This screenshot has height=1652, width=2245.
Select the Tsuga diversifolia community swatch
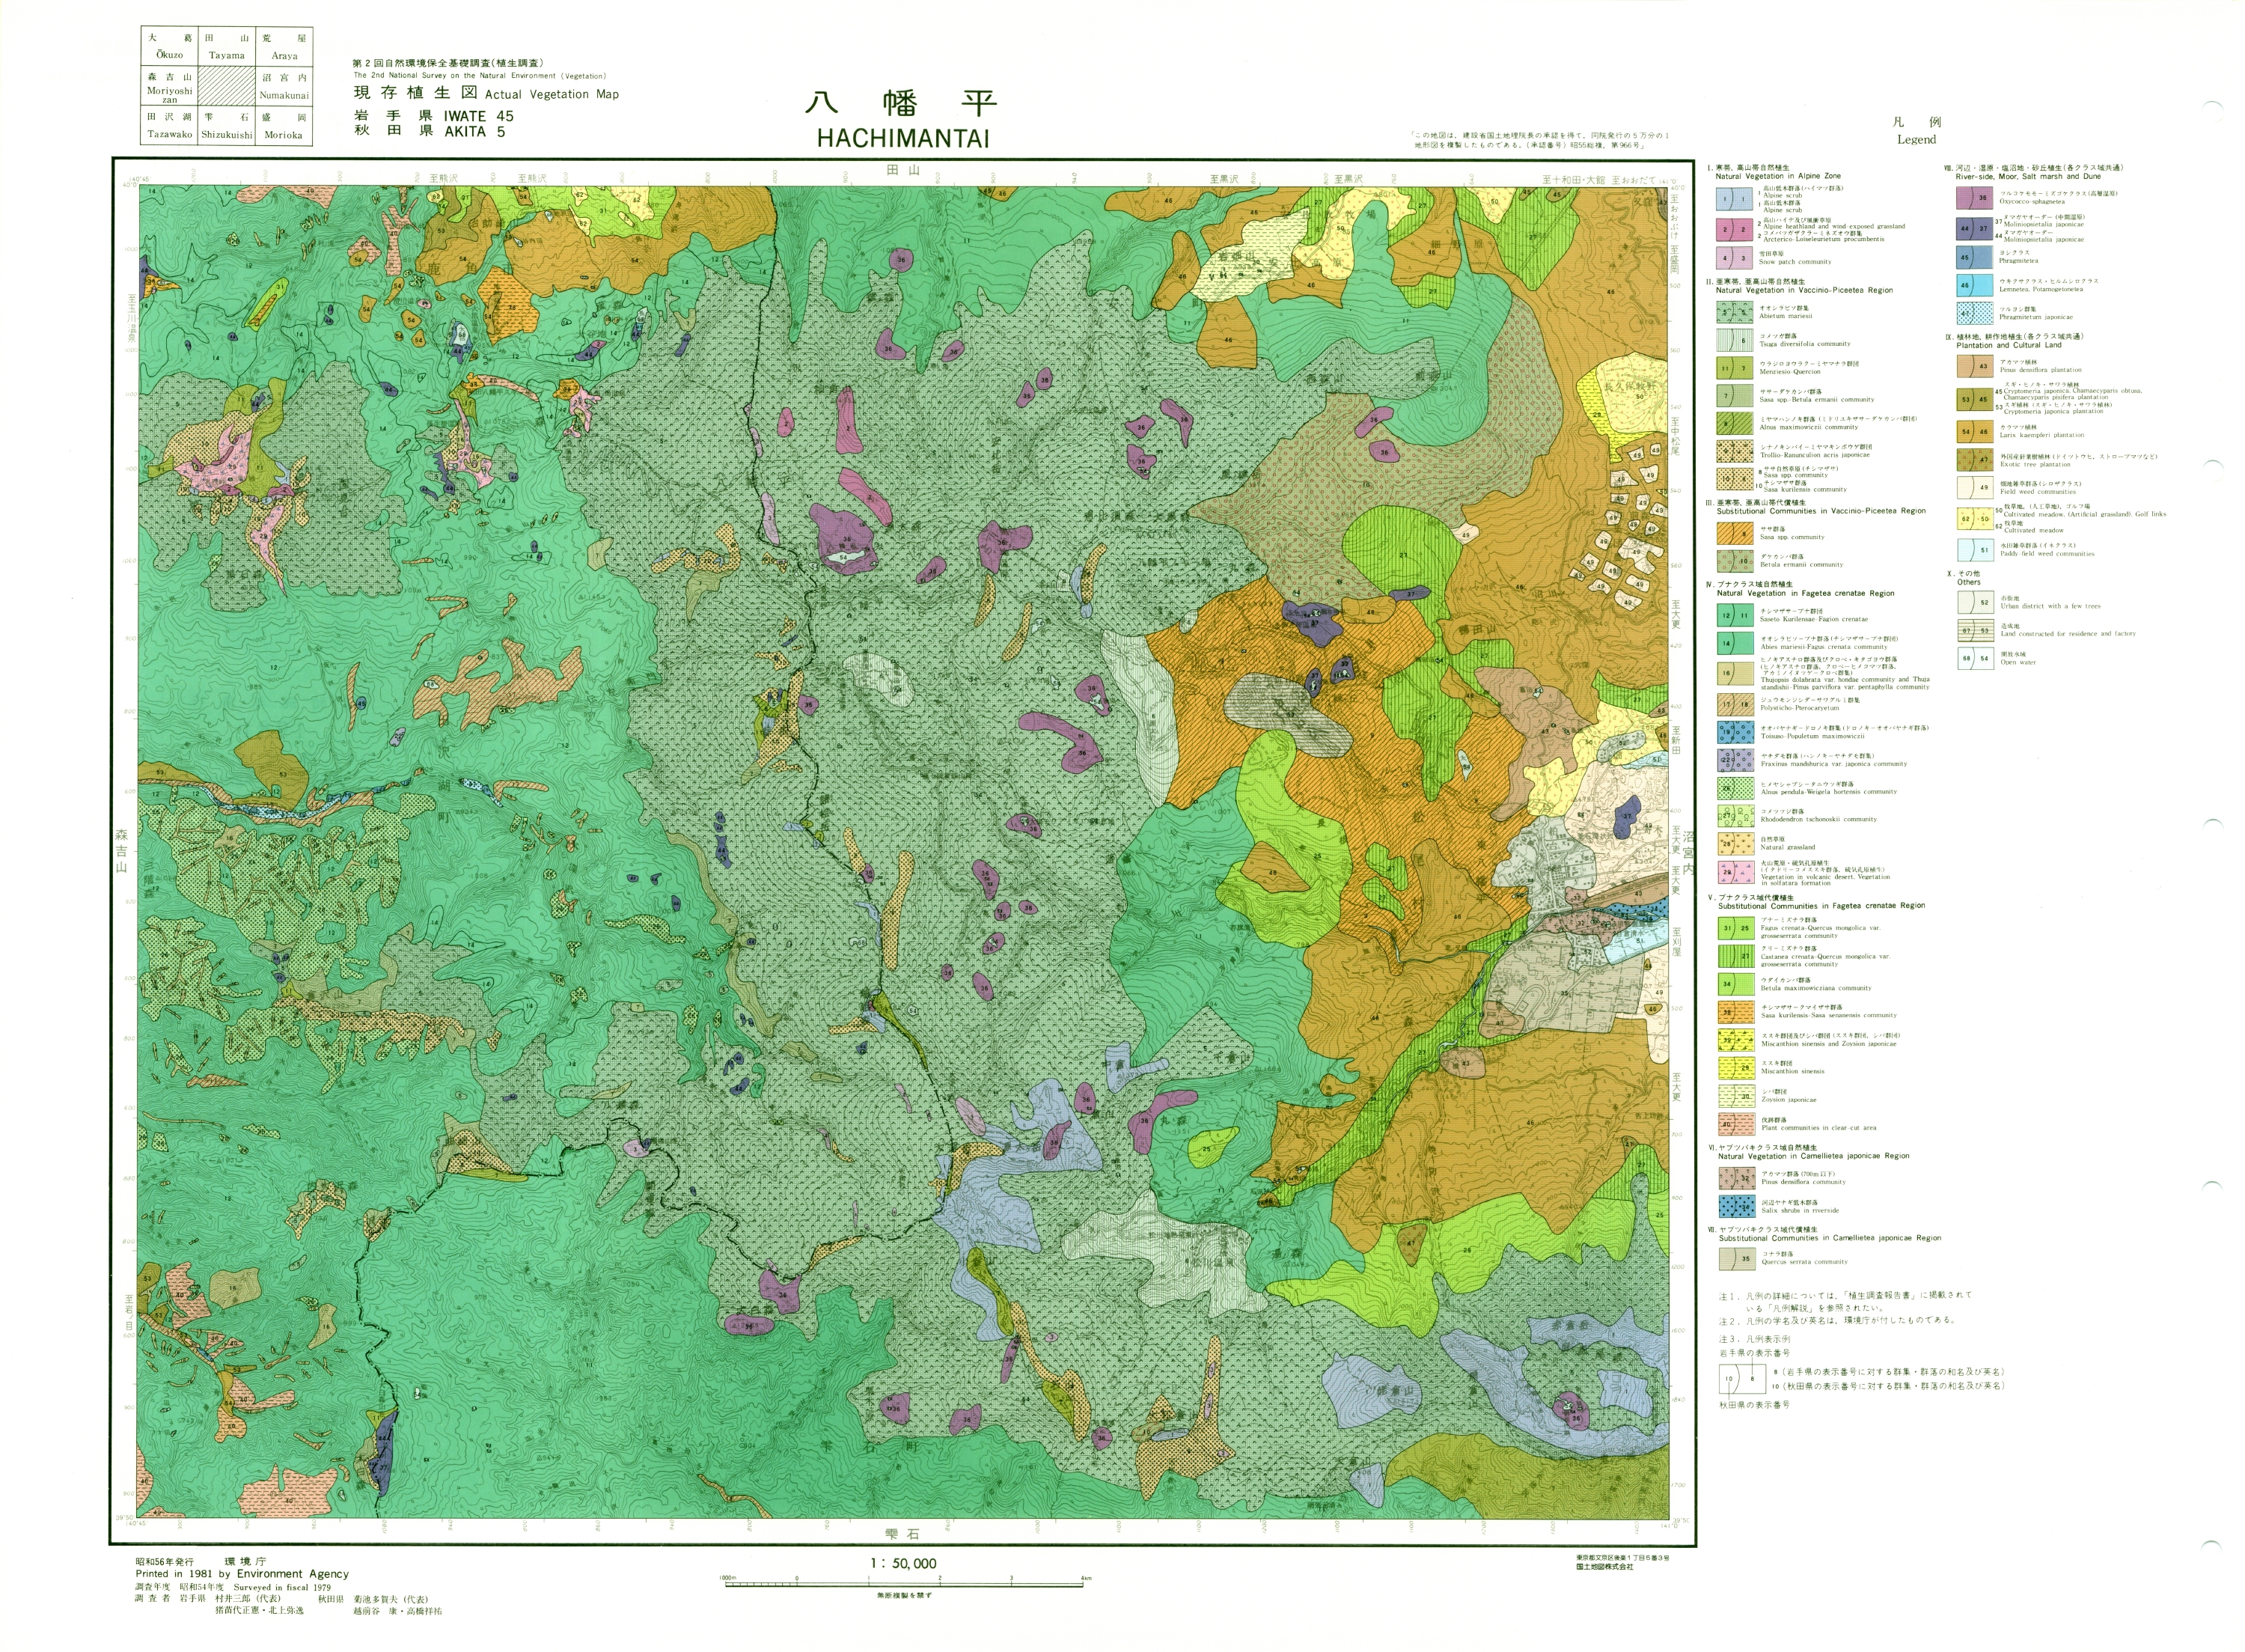pyautogui.click(x=1734, y=340)
